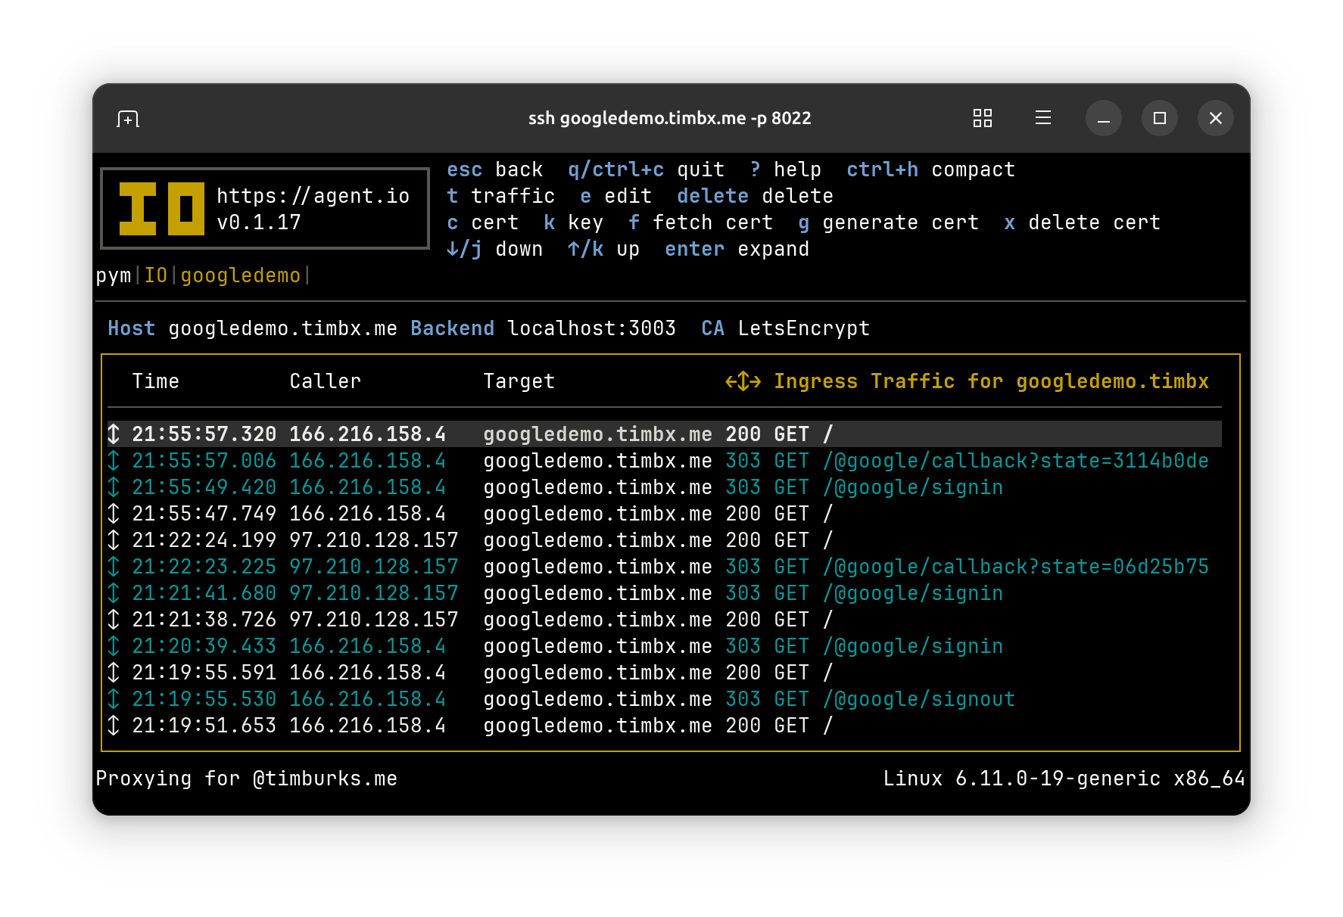
Task: Click the esc back shortcut
Action: point(494,169)
